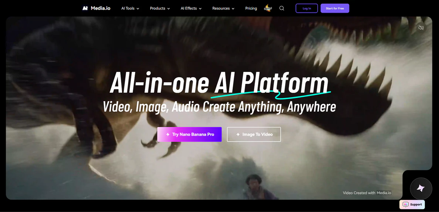Expand the AI Effects dropdown chevron
439x212 pixels.
point(200,8)
